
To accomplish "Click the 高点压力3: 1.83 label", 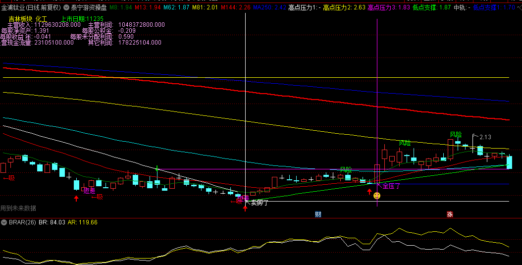I will pos(389,7).
